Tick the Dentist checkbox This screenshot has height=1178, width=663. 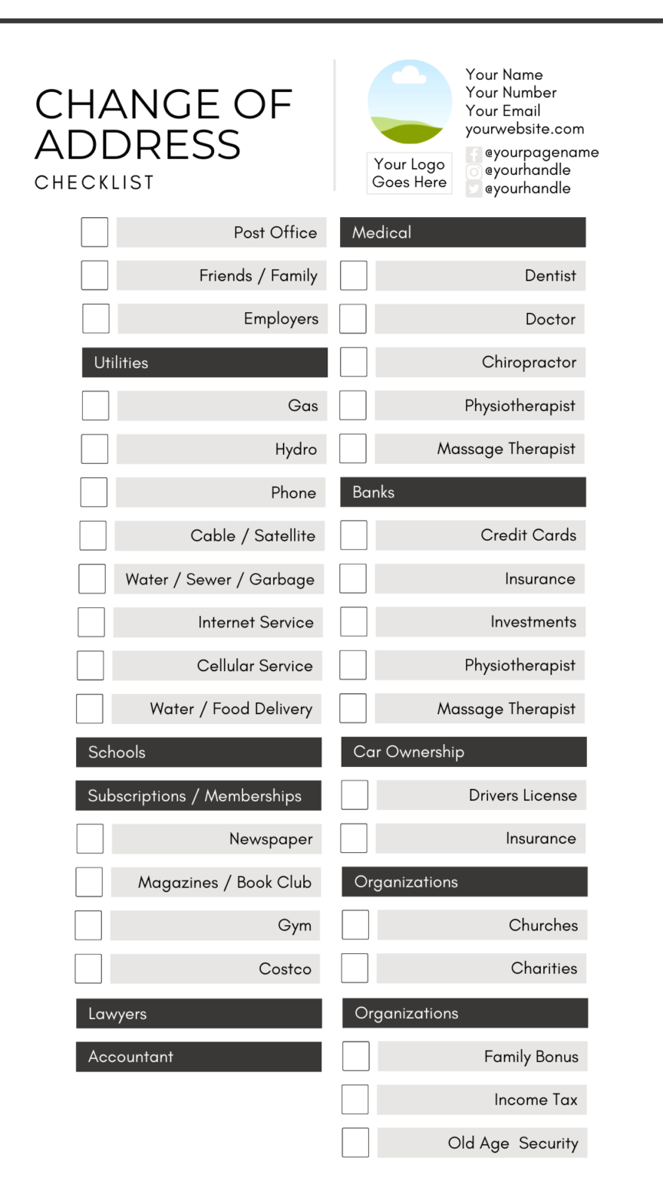coord(353,275)
